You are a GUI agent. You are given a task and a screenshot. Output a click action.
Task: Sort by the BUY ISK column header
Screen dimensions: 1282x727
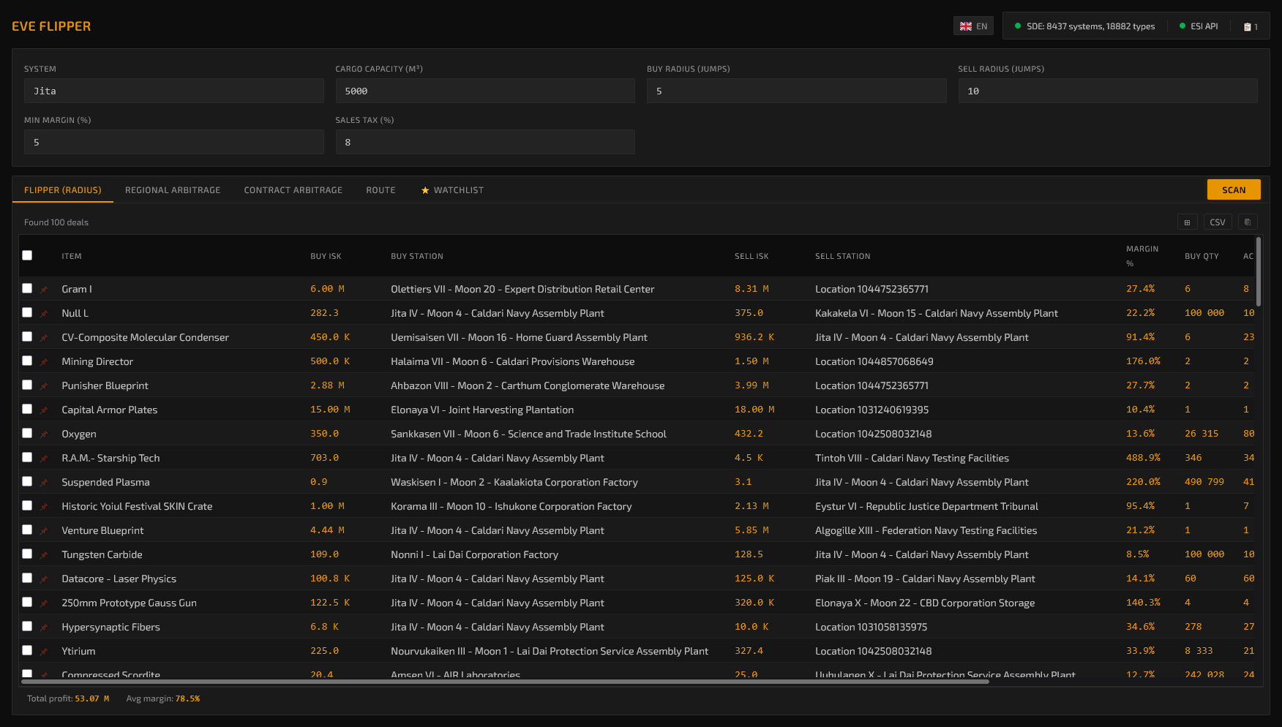pos(326,257)
